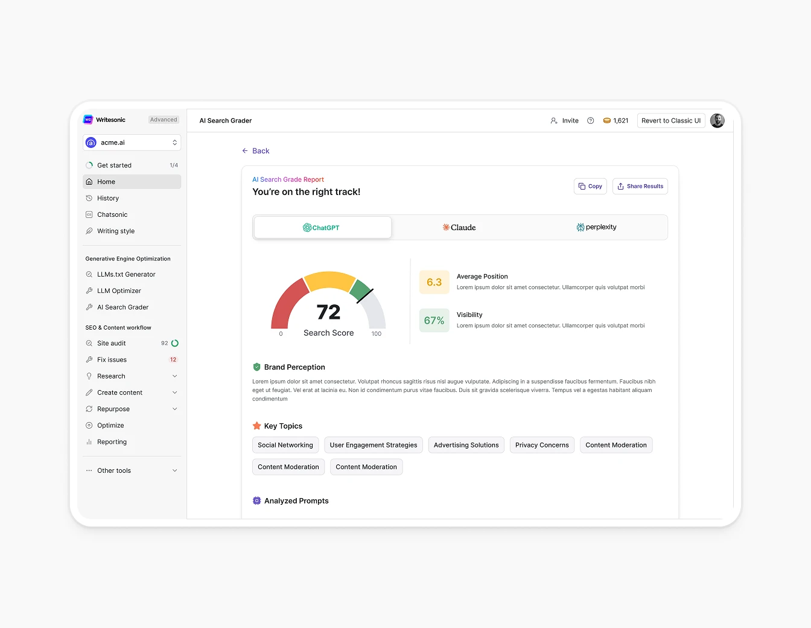
Task: View Perplexity results tab
Action: pyautogui.click(x=596, y=227)
